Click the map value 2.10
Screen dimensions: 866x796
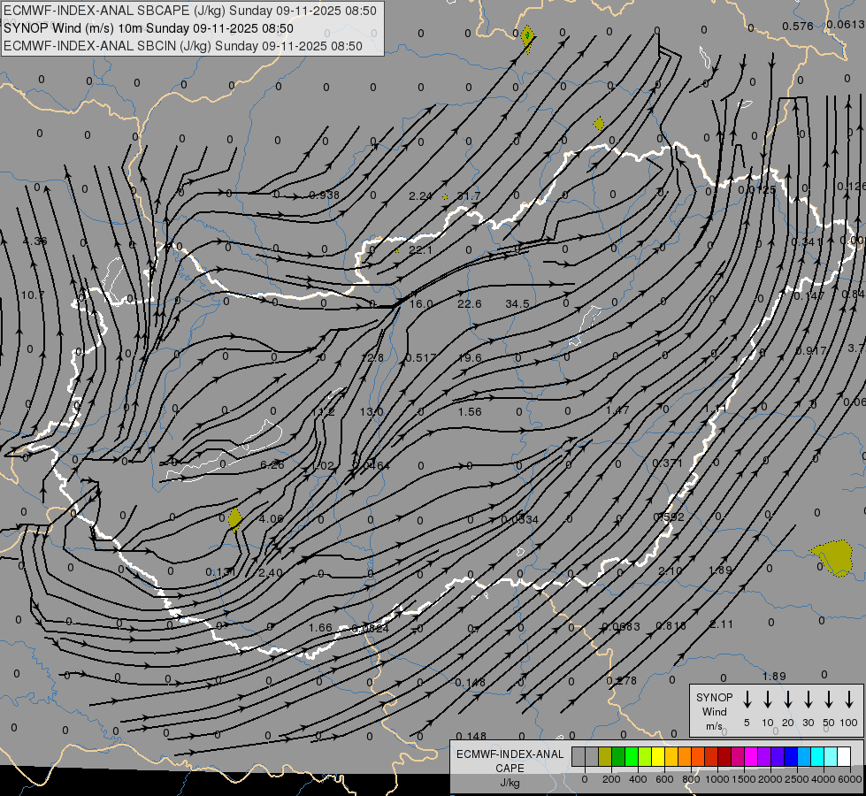pyautogui.click(x=670, y=570)
